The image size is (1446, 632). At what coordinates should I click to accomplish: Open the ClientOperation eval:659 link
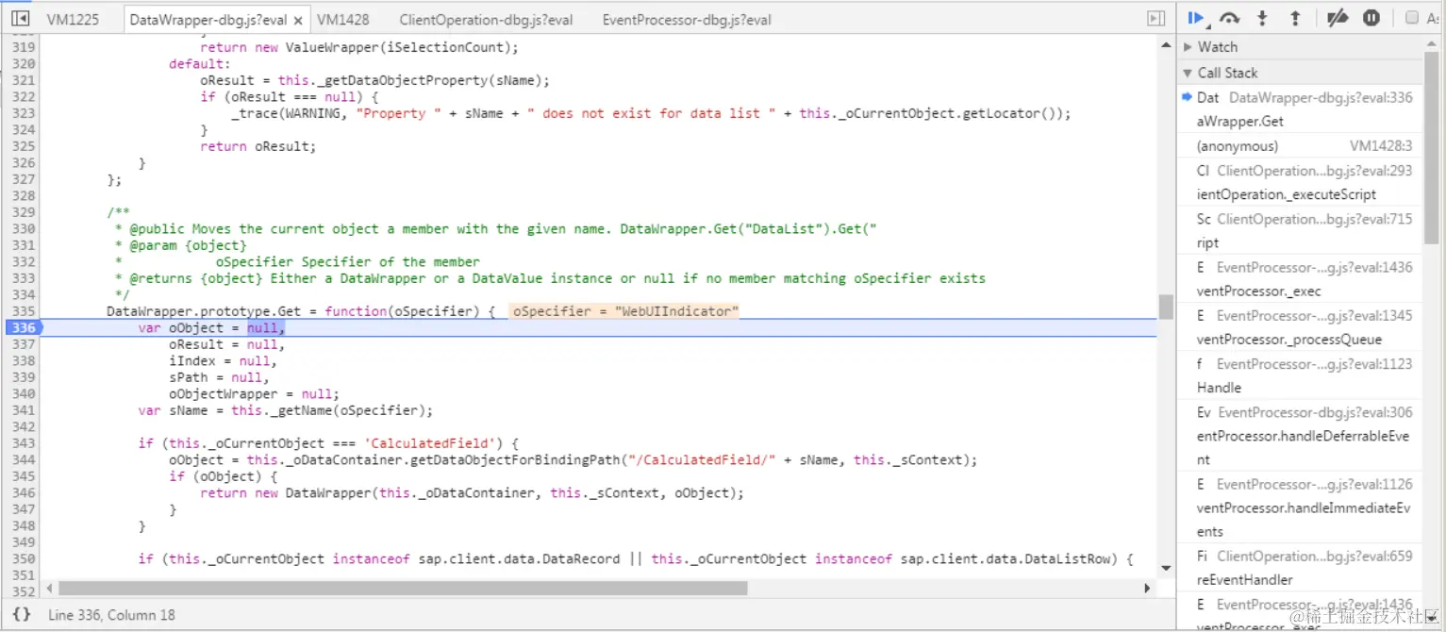pyautogui.click(x=1315, y=556)
